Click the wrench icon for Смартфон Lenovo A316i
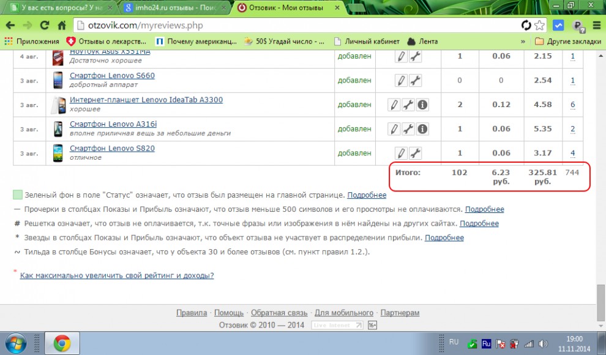 pyautogui.click(x=408, y=129)
